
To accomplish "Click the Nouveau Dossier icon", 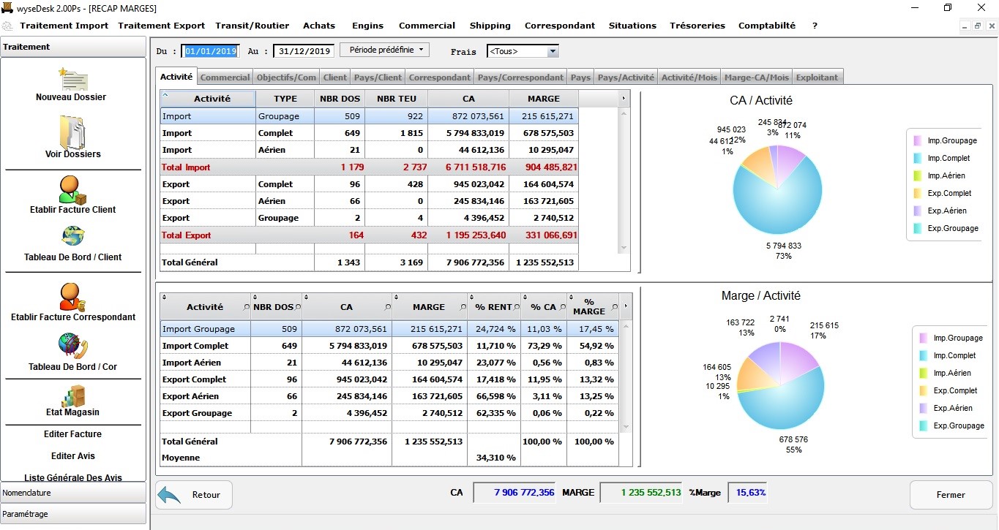I will (72, 79).
